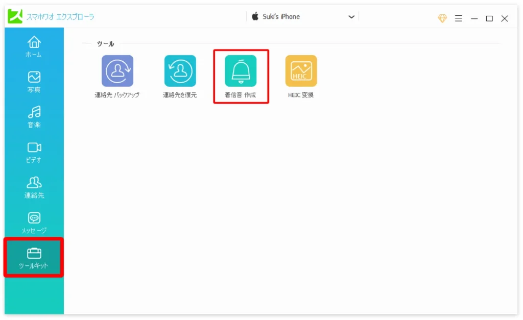The width and height of the screenshot is (523, 320).
Task: Click the 着信音 作成 ringtone maker bell icon
Action: click(241, 71)
